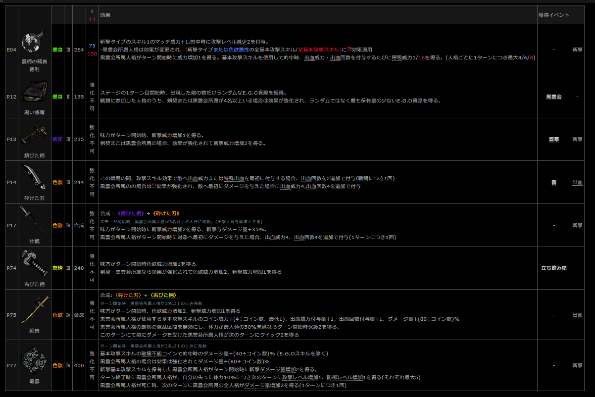Click the 雲柄の鶴首徳利 bottle icon
The height and width of the screenshot is (397, 595).
tap(34, 42)
